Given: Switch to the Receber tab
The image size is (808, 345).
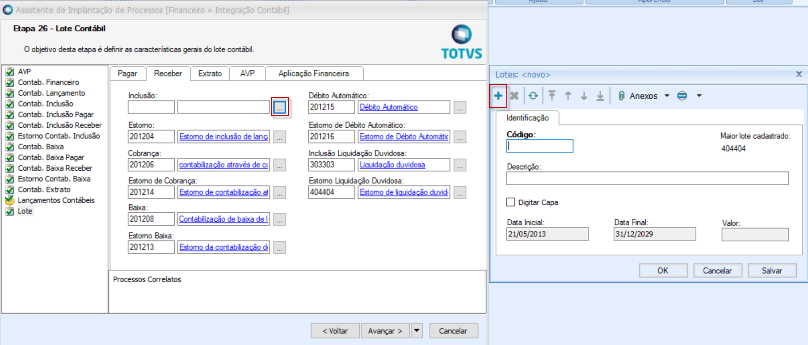Looking at the screenshot, I should pyautogui.click(x=168, y=73).
